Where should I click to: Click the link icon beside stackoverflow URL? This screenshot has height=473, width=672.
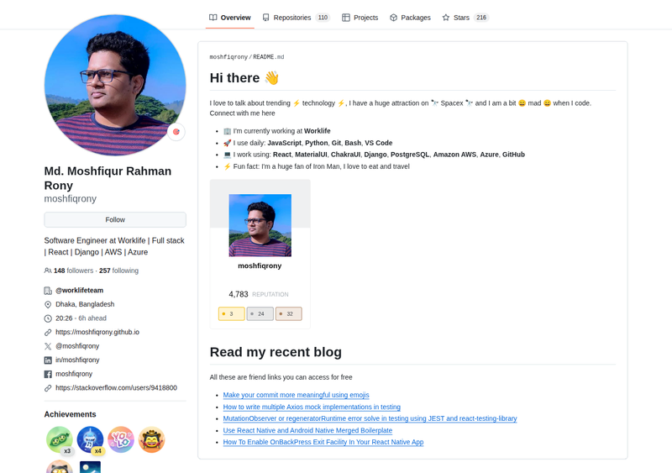coord(48,388)
